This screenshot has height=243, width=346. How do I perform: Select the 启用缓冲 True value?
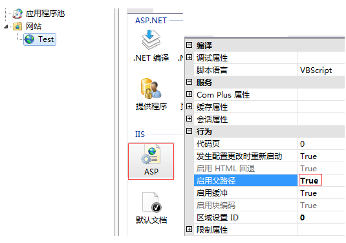[308, 193]
